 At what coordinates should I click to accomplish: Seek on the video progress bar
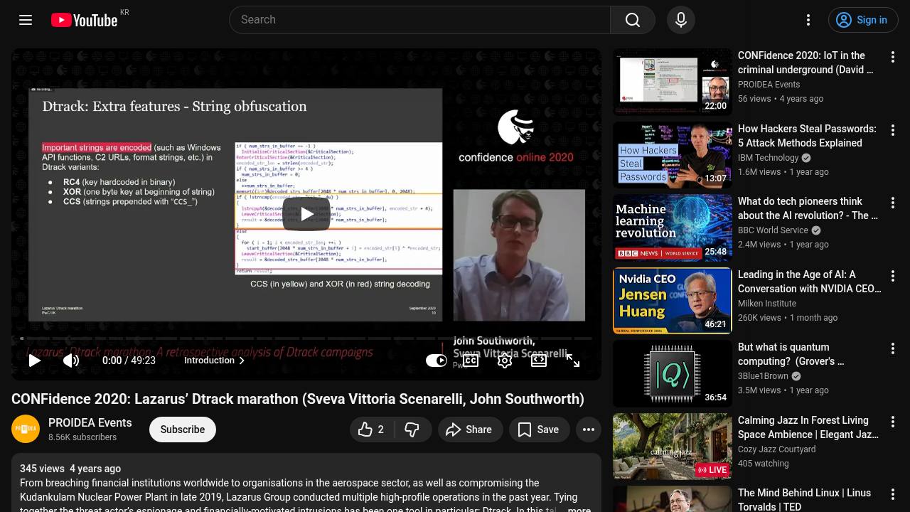[x=306, y=338]
